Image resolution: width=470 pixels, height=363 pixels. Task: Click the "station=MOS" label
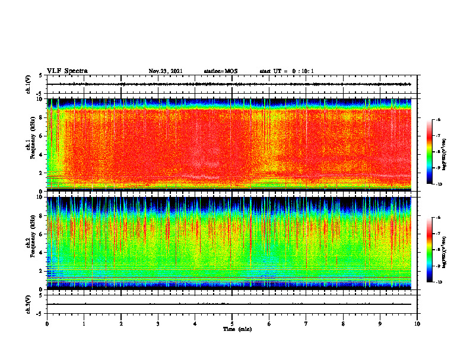click(x=221, y=71)
